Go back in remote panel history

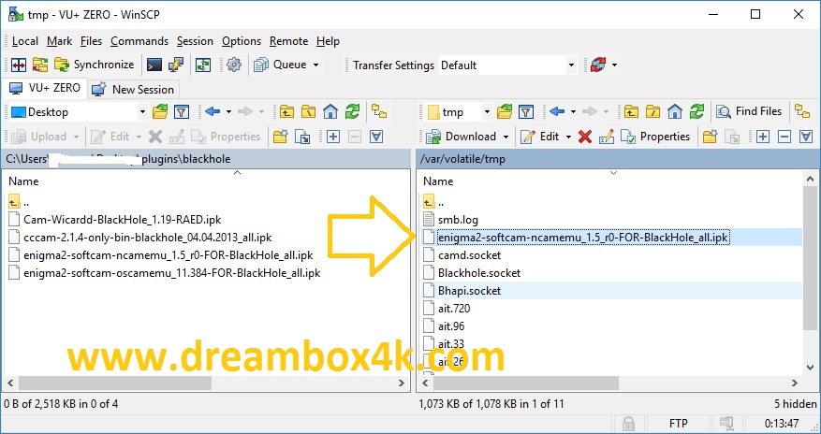pyautogui.click(x=557, y=111)
